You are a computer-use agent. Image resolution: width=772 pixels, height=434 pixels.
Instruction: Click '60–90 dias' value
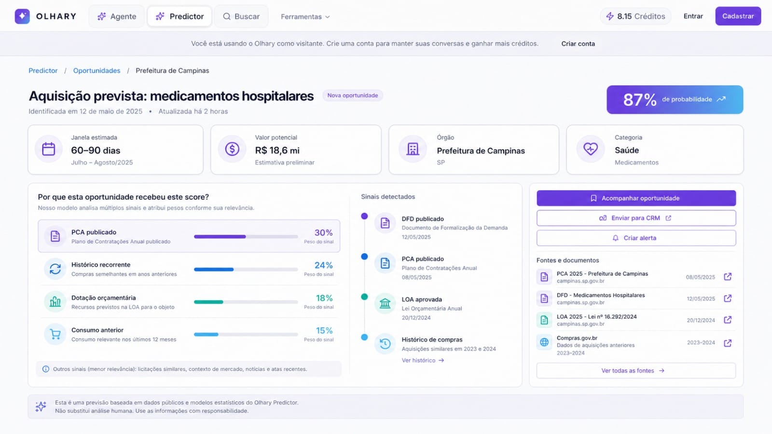click(x=96, y=150)
